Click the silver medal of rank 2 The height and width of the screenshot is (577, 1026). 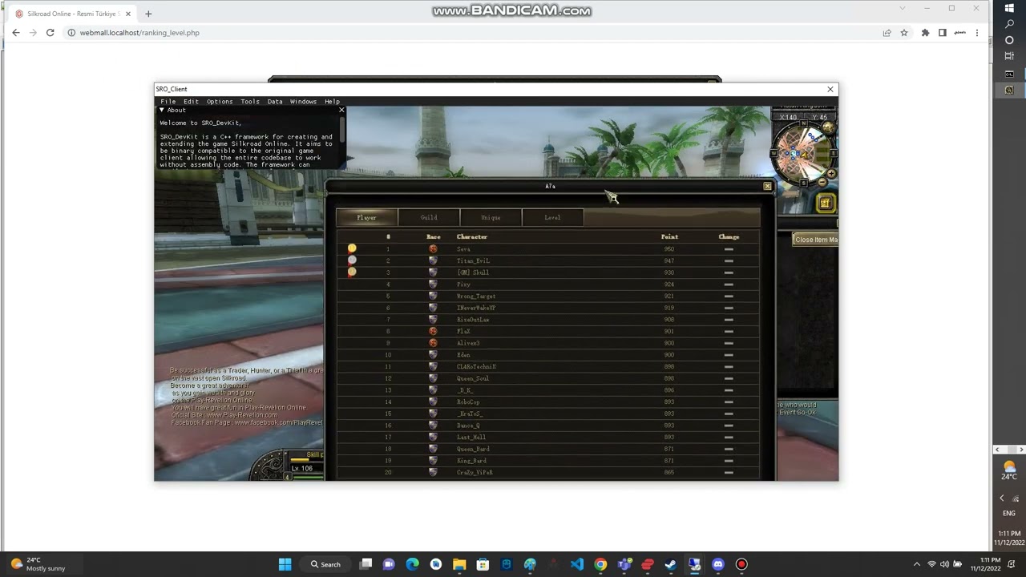pyautogui.click(x=352, y=260)
